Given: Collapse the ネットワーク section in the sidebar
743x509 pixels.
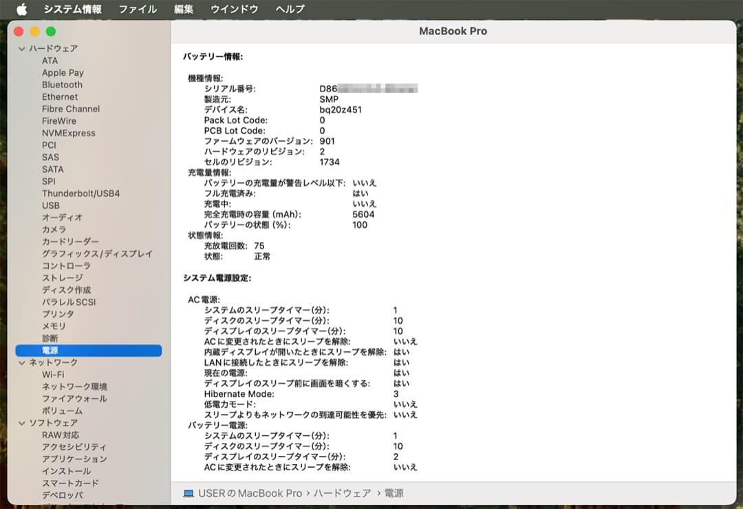Looking at the screenshot, I should [21, 362].
